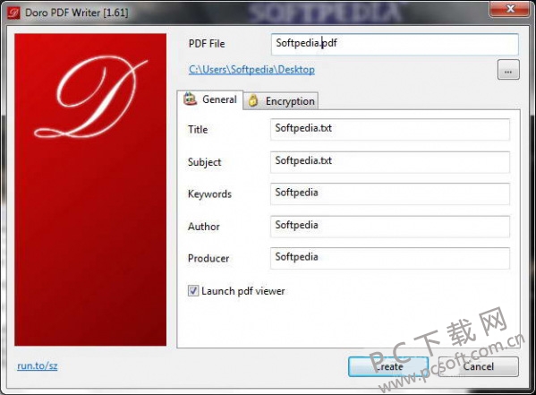Open the run.to/sz link

38,366
